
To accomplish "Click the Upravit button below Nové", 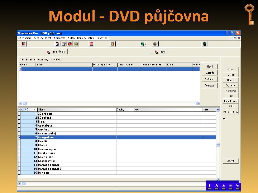I will click(x=210, y=73).
